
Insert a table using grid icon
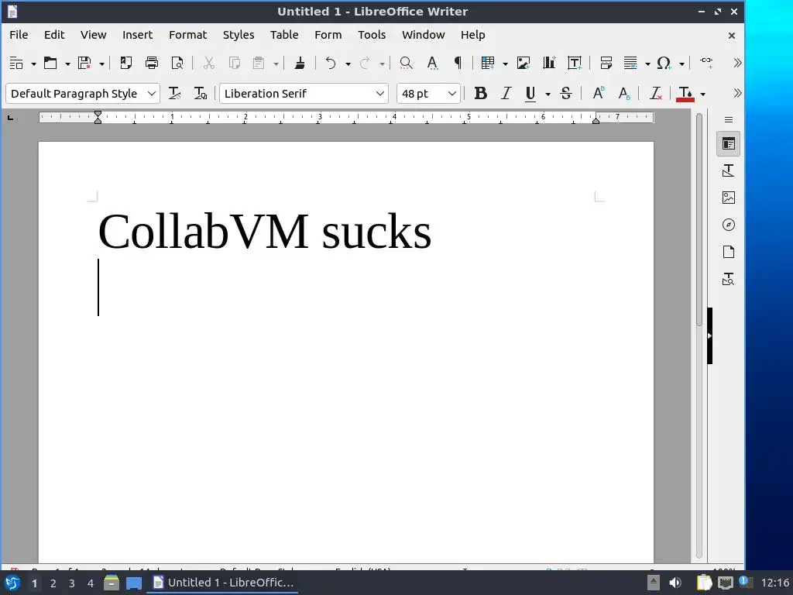(x=488, y=63)
